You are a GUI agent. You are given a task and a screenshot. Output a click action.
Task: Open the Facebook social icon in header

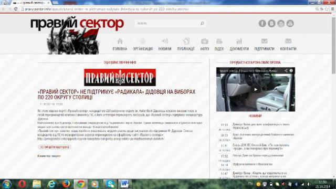coord(262,23)
